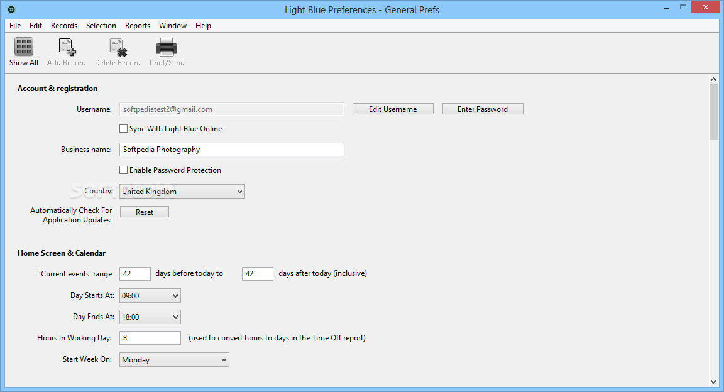Click the Account & registration heading
This screenshot has width=724, height=392.
(58, 89)
